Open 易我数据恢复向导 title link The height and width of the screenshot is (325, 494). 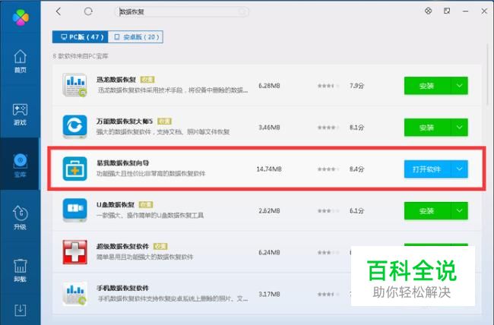click(122, 162)
